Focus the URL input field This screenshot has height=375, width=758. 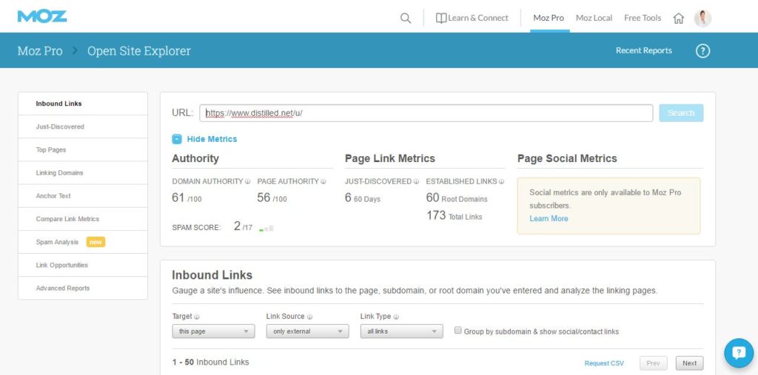coord(426,113)
